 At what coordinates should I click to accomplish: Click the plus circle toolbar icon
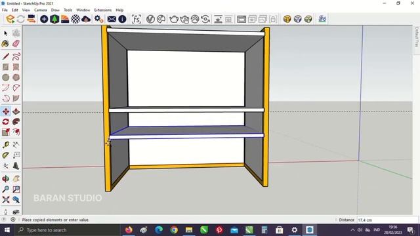tap(44, 19)
